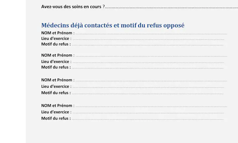Click the third doctor's "Motif du refus" dotted line
Screen dimensions: 238x143
point(147,93)
